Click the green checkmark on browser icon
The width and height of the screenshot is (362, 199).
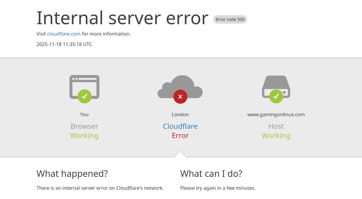coord(84,97)
